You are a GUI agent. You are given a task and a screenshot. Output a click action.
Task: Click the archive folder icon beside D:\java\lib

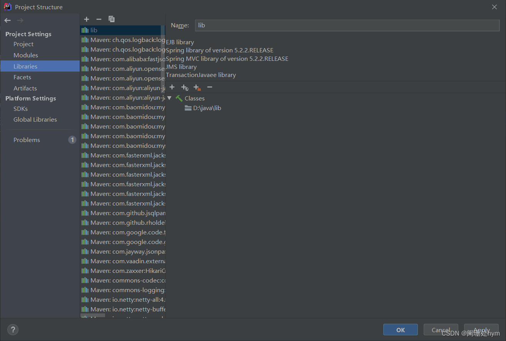188,108
